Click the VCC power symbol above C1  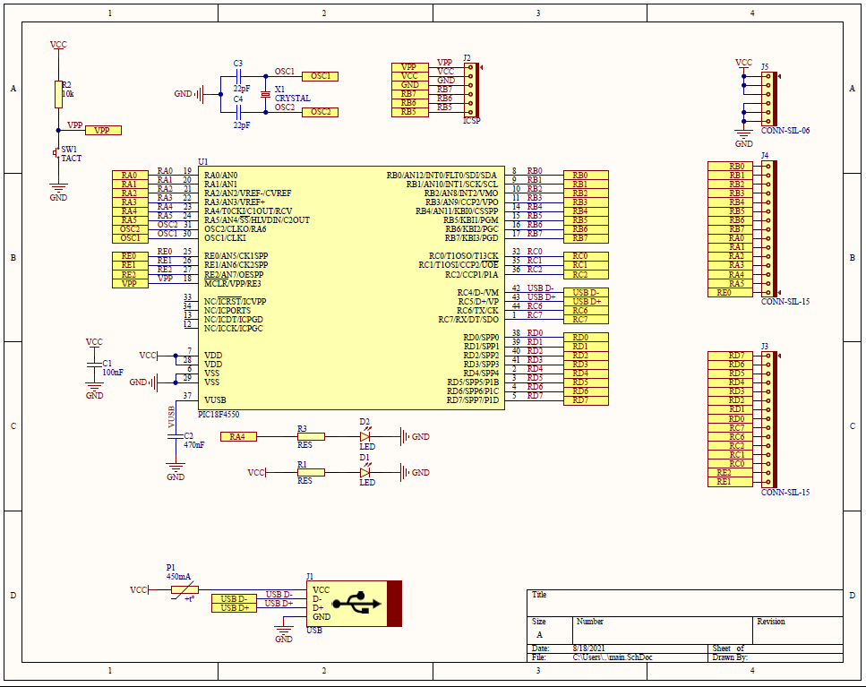point(94,344)
